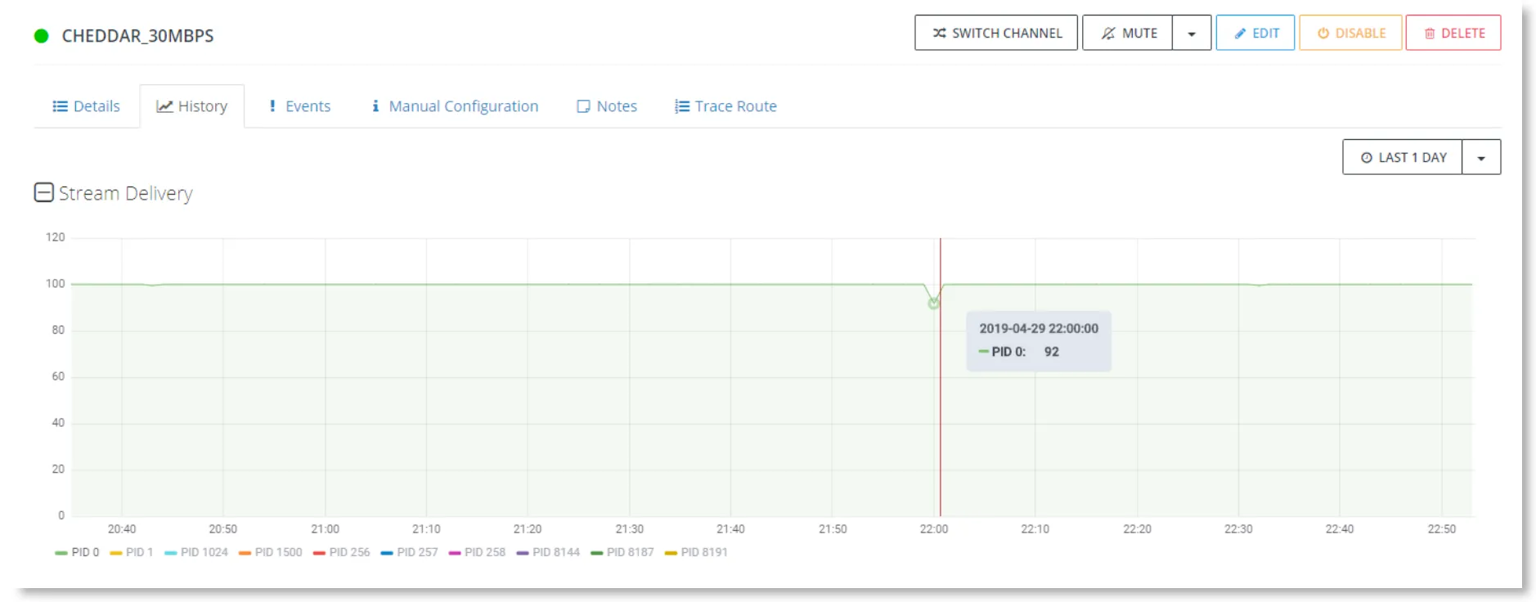Click the list icon on Details tab
This screenshot has width=1536, height=602.
coord(60,106)
